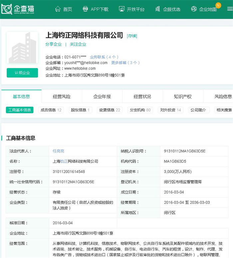Click the APP下载 printer-style icon
The image size is (233, 258).
coord(86,9)
